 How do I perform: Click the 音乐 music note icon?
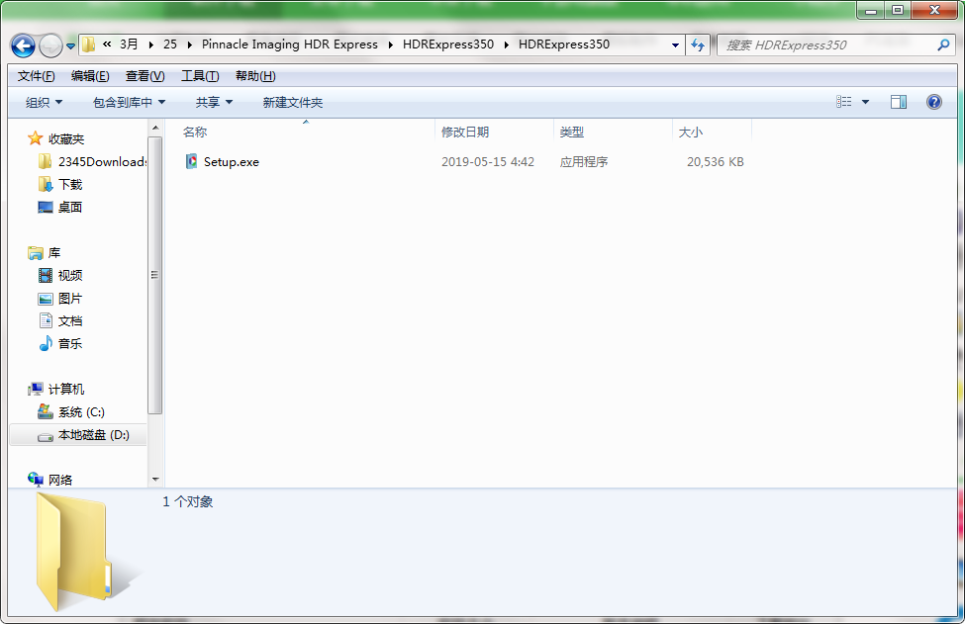pyautogui.click(x=45, y=344)
